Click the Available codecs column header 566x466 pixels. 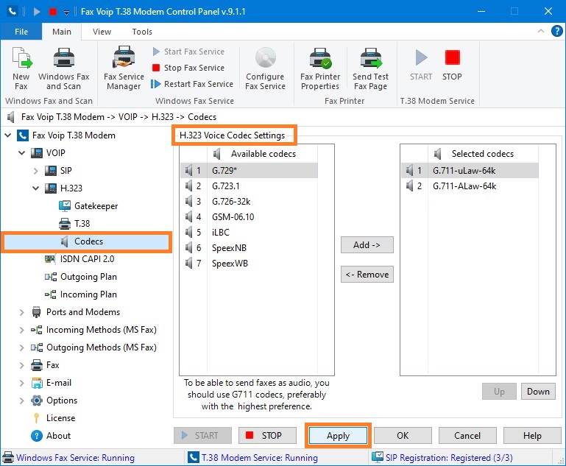pos(263,154)
